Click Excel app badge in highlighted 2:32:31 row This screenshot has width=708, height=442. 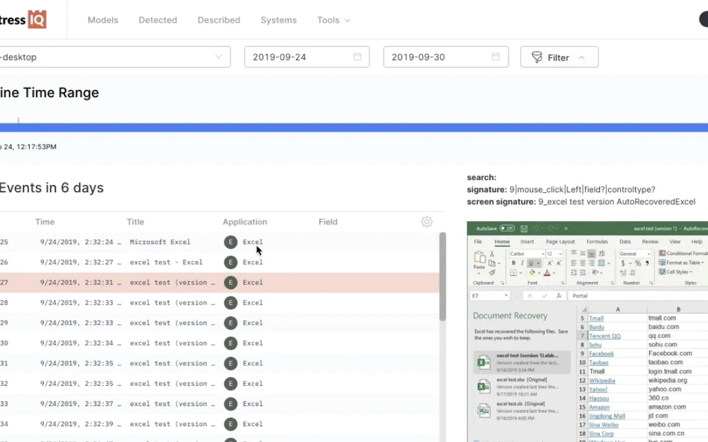click(230, 282)
